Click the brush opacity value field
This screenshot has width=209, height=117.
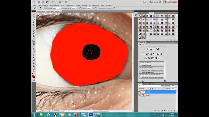73,8
